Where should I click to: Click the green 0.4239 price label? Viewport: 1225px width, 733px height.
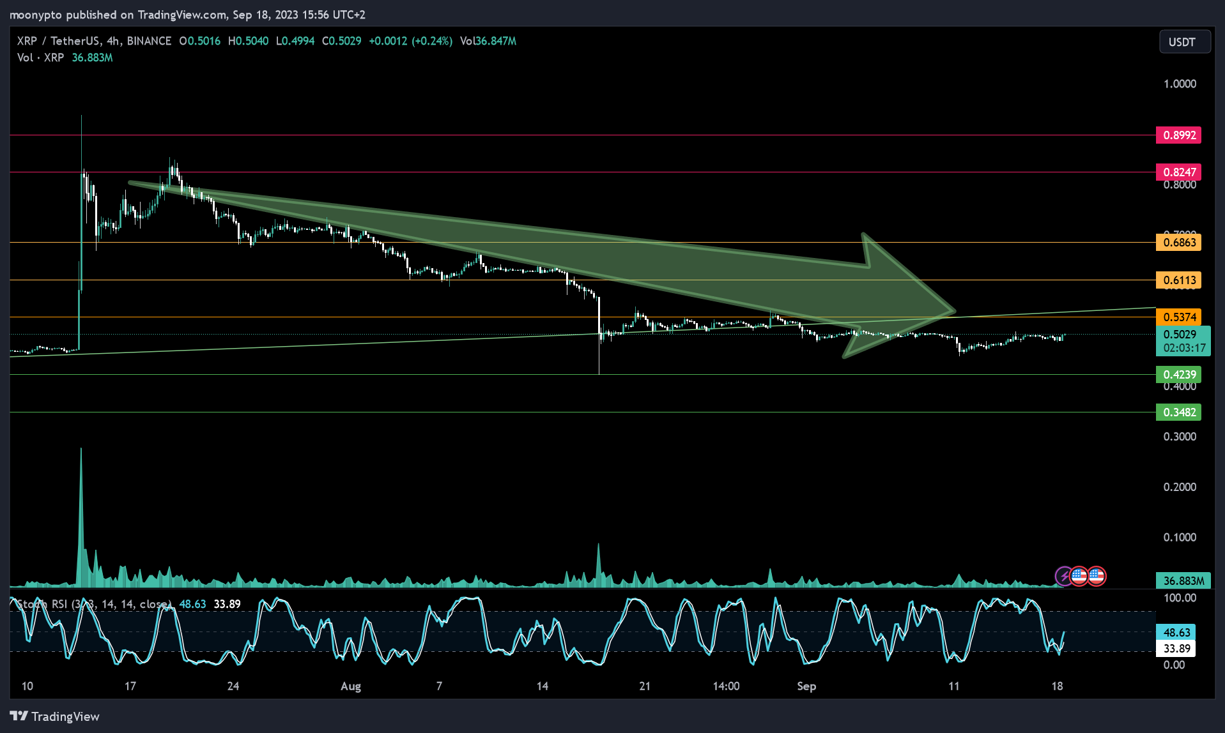(x=1179, y=374)
